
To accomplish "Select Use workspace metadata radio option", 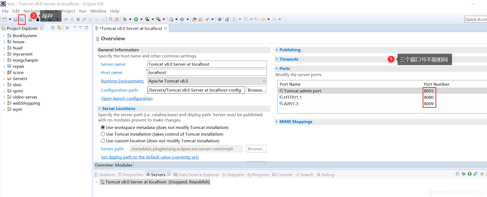I will point(103,127).
